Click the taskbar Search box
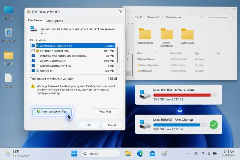This screenshot has height=160, width=240. 100,154
